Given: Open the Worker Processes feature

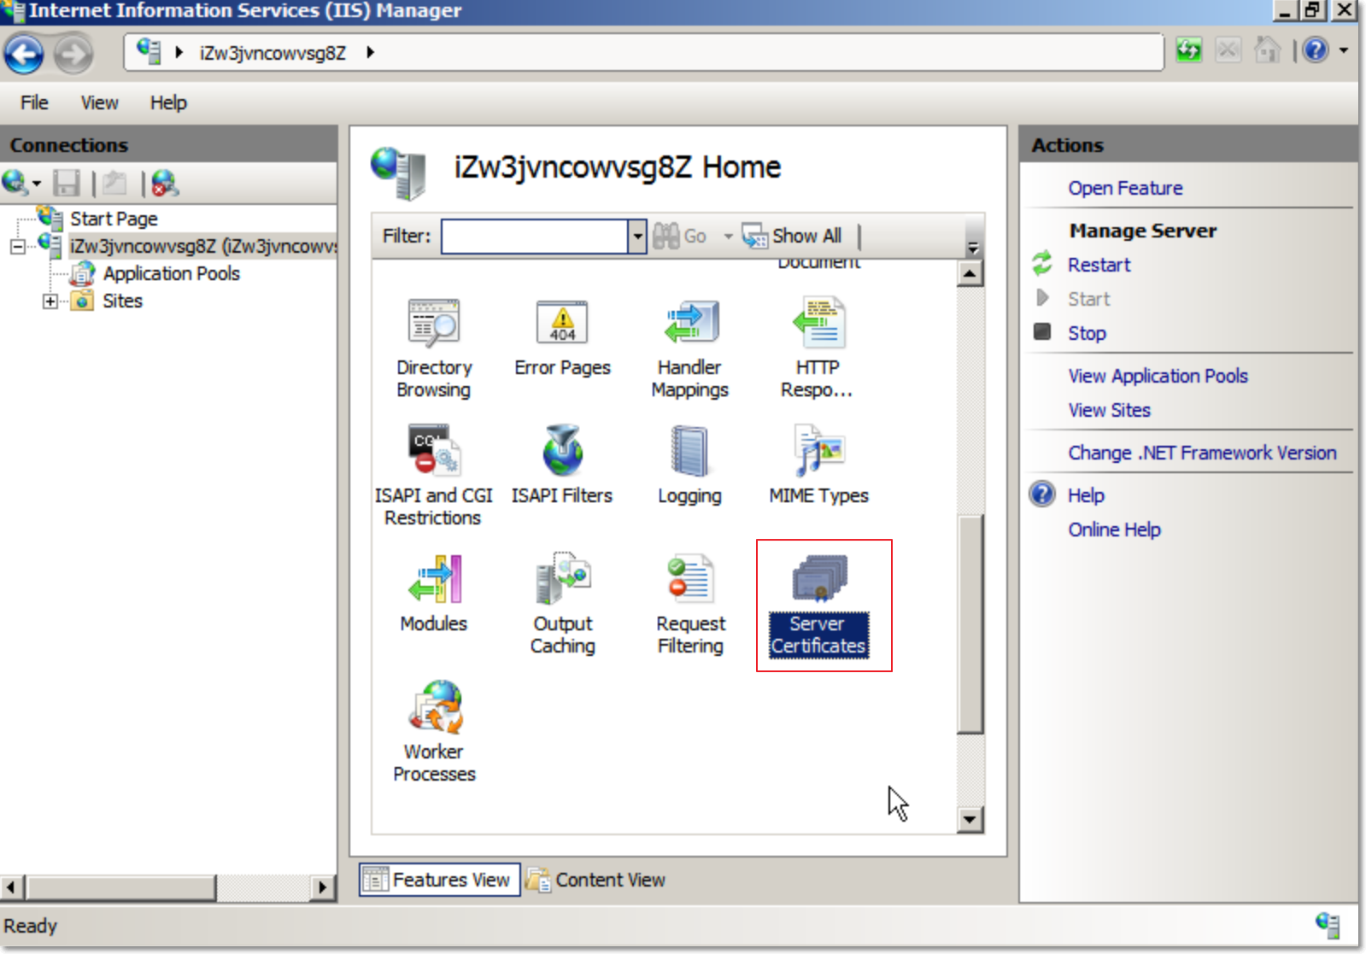Looking at the screenshot, I should pos(435,708).
